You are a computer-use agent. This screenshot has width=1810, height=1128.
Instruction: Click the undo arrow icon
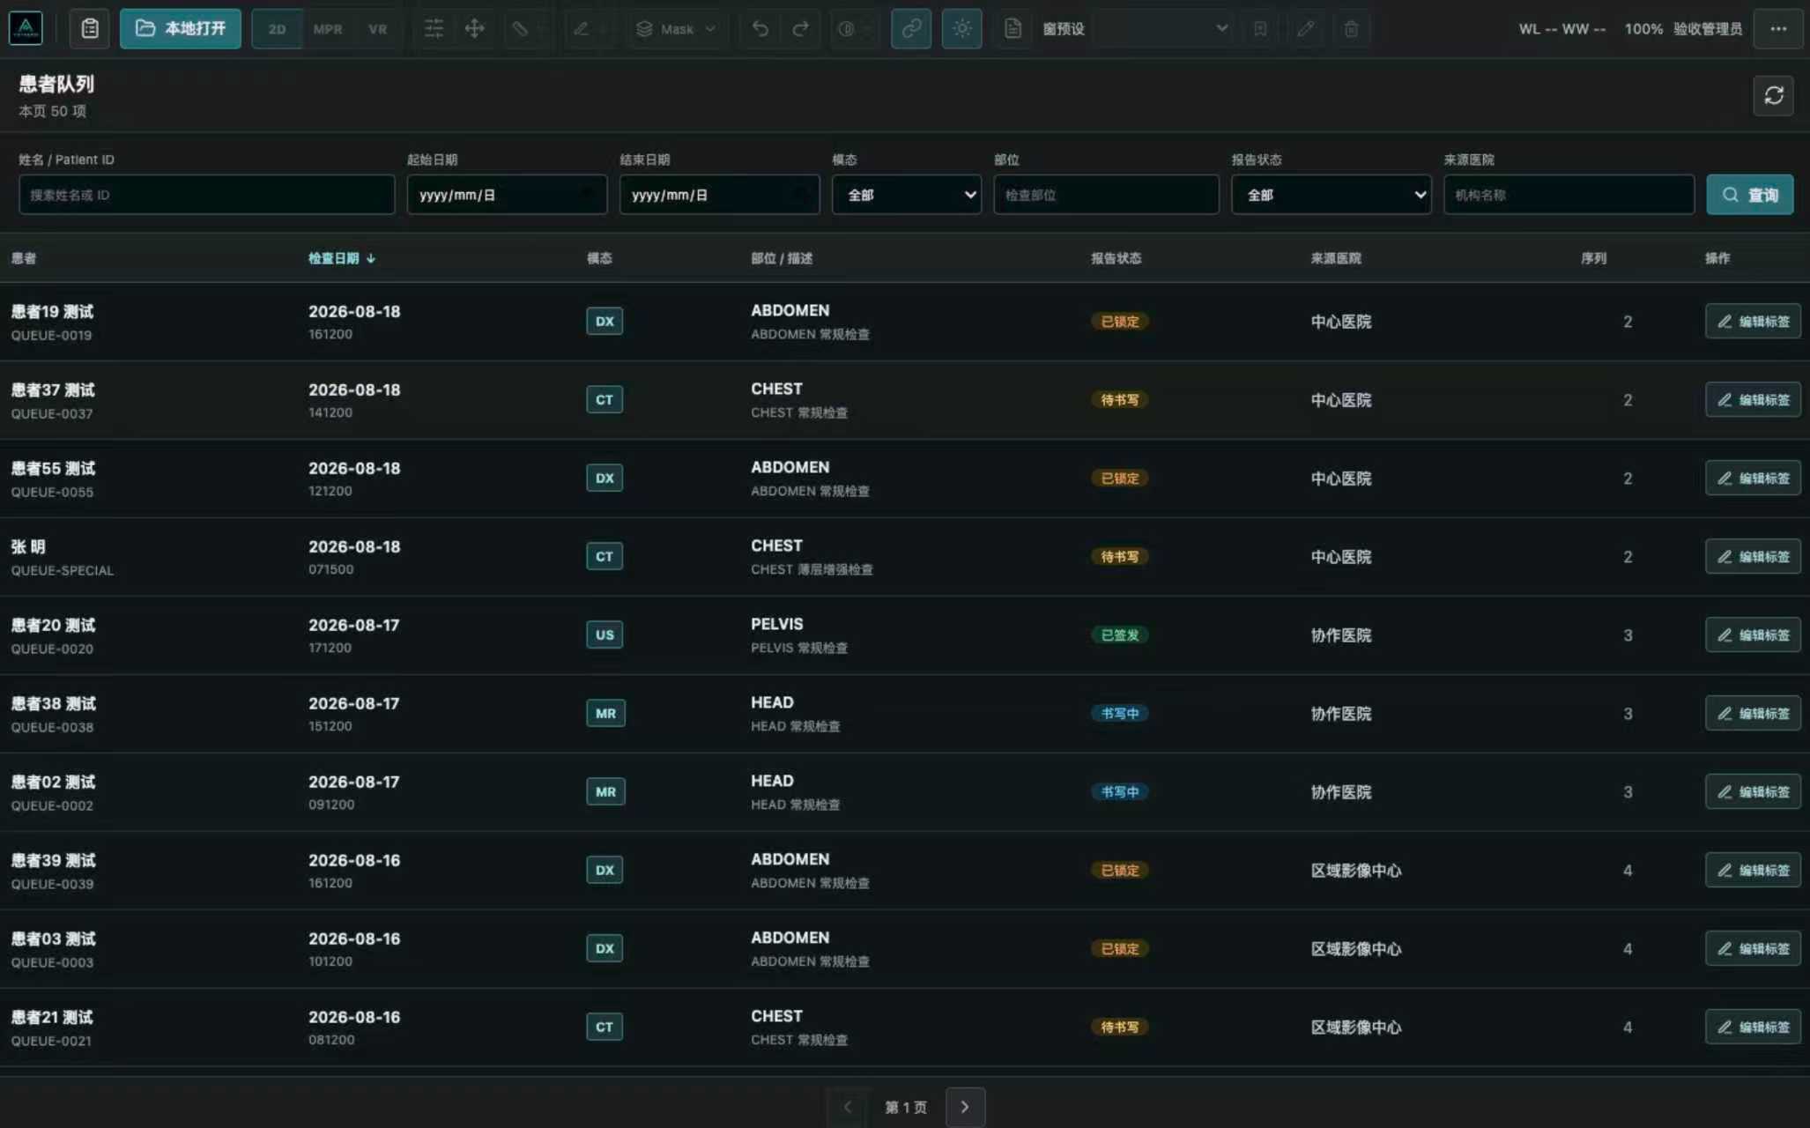(760, 29)
